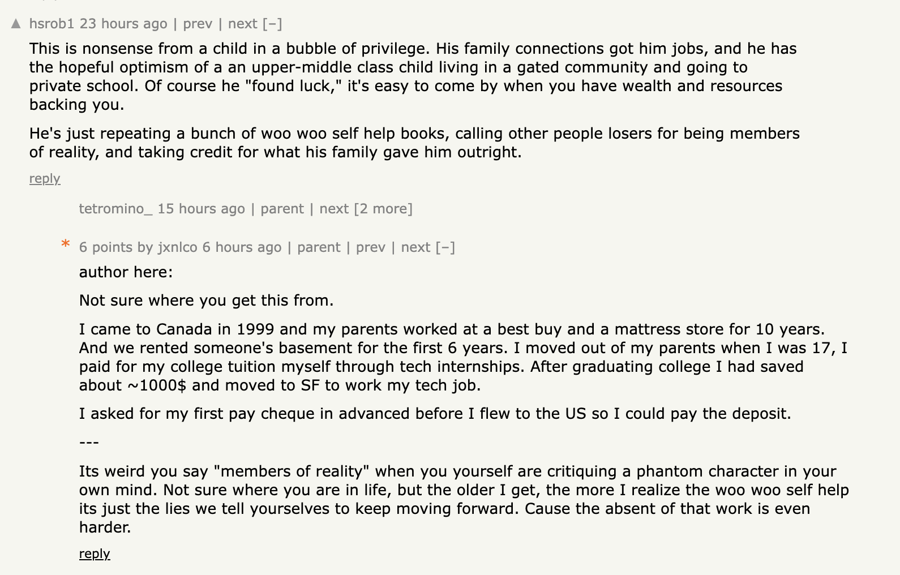Open the "23 hours ago" comment permalink
The width and height of the screenshot is (900, 575).
(x=123, y=24)
